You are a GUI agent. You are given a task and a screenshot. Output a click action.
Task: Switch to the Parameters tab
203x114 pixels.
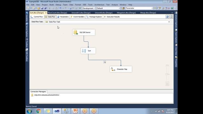click(63, 17)
